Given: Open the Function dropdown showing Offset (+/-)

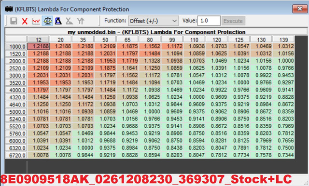Looking at the screenshot, I should pyautogui.click(x=154, y=21).
